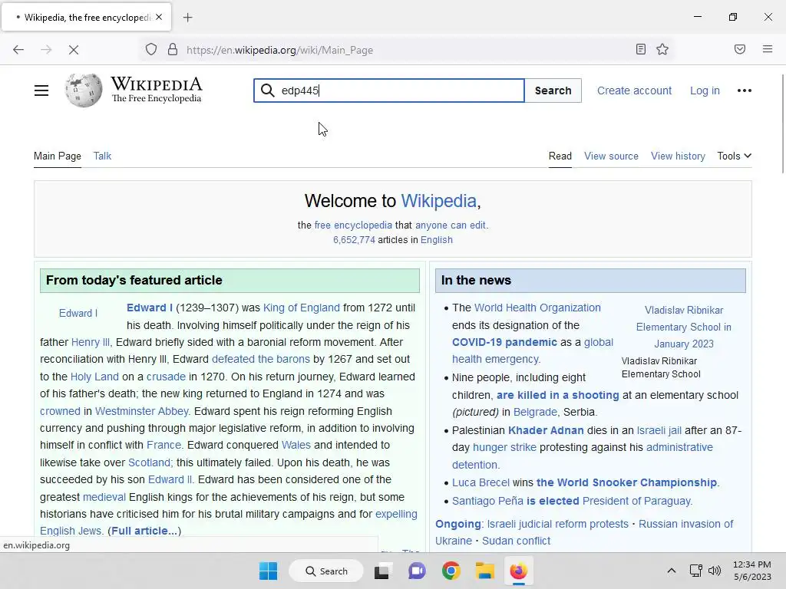This screenshot has height=589, width=786.
Task: Click the Santiago Peña link
Action: 487,501
